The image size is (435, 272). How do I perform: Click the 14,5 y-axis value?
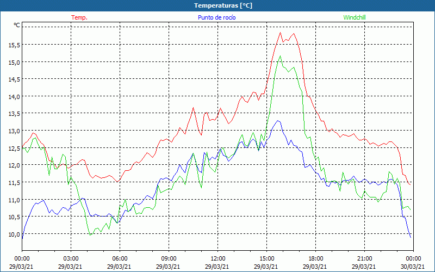pos(14,79)
